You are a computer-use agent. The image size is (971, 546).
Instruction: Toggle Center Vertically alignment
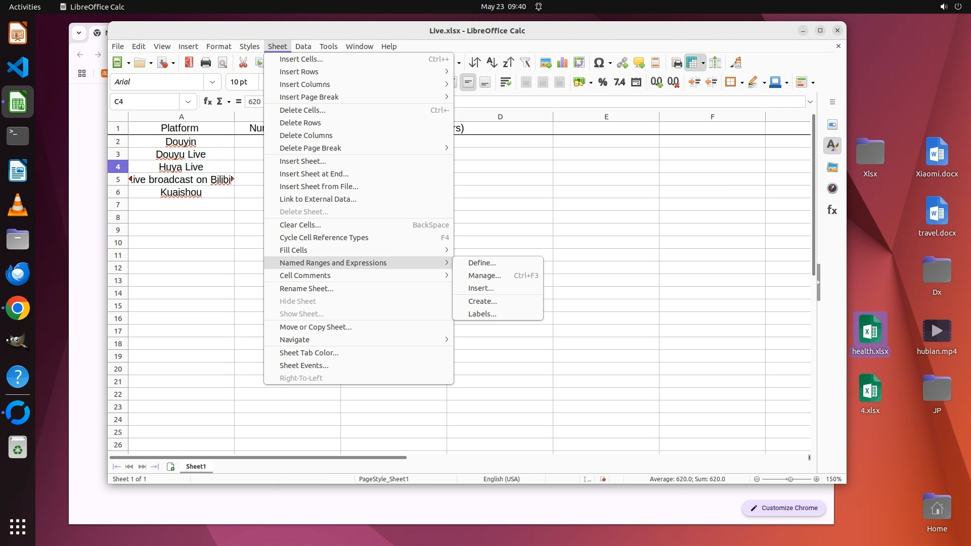468,82
